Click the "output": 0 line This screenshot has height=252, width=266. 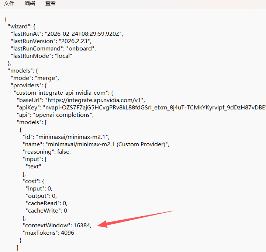point(41,196)
